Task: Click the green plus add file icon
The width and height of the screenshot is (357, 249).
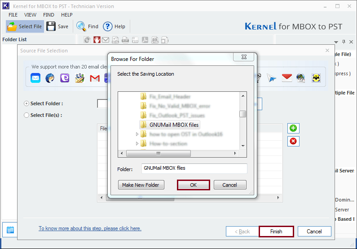Action: (x=293, y=129)
